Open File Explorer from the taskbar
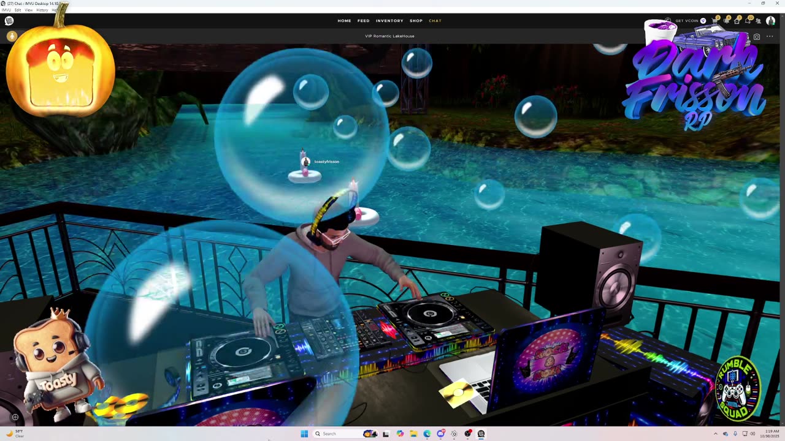The image size is (785, 441). [x=413, y=434]
